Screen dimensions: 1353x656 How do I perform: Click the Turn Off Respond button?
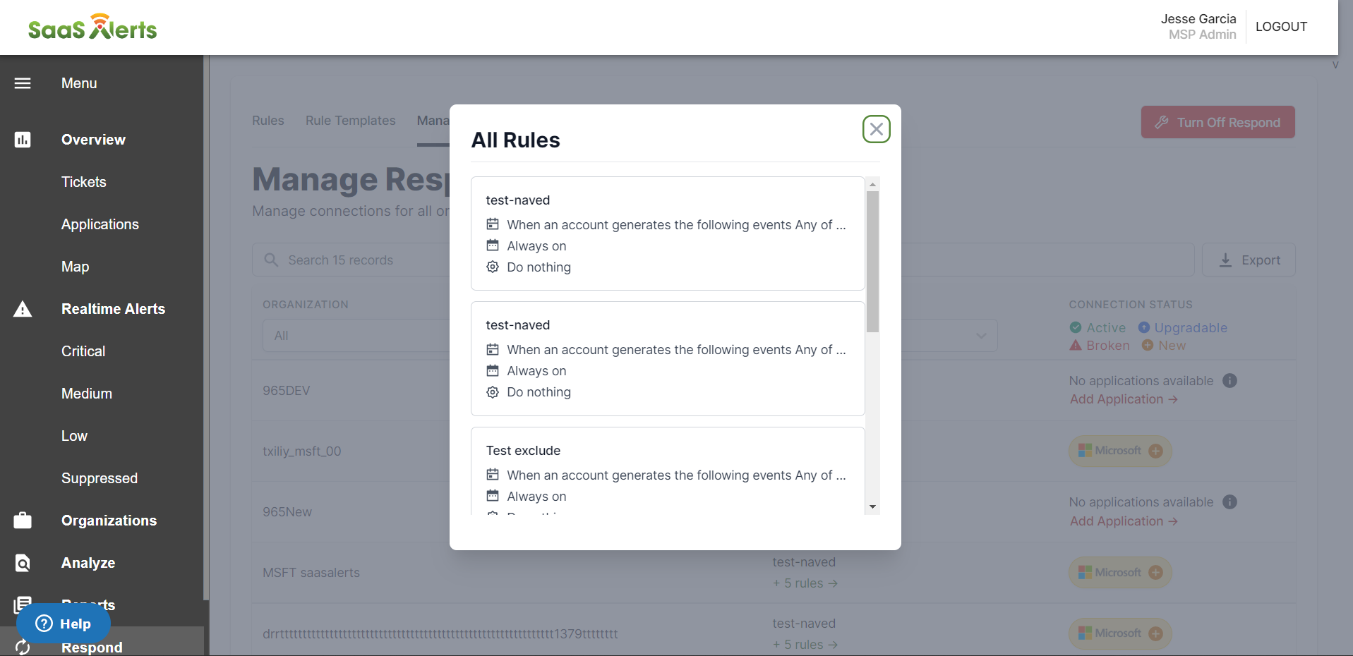click(1217, 122)
